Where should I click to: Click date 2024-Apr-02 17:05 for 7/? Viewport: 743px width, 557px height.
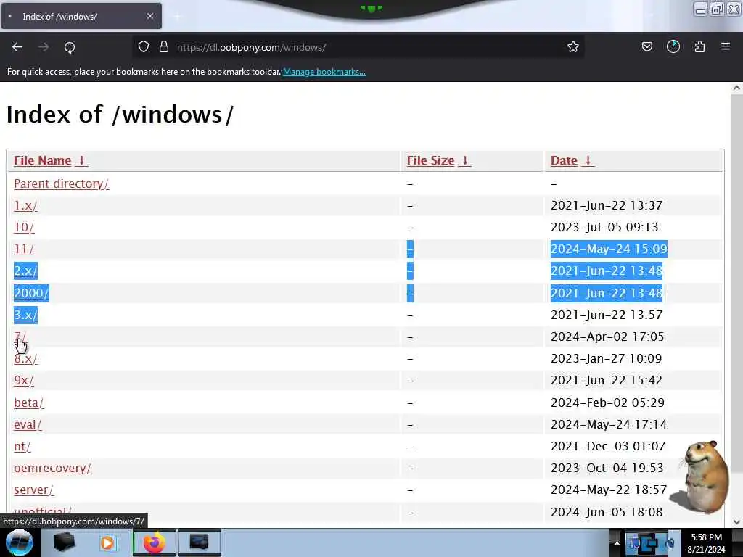pyautogui.click(x=607, y=337)
